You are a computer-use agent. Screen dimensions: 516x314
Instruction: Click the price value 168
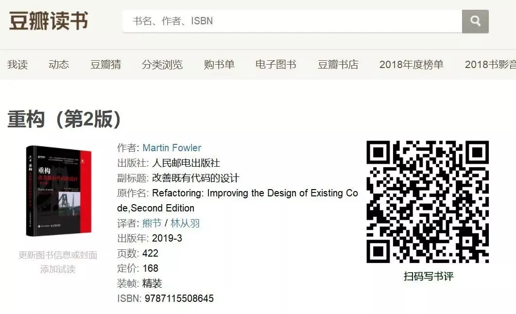[x=151, y=268]
